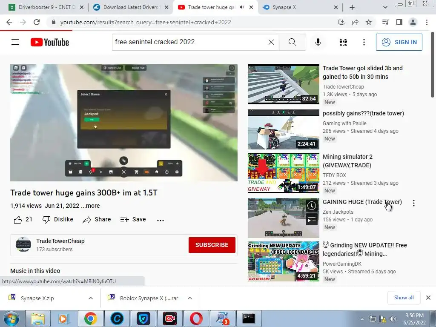This screenshot has width=436, height=327.
Task: Go forward in browser history
Action: 23,22
